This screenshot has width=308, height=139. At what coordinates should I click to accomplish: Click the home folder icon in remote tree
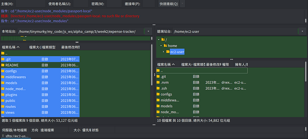(166, 46)
